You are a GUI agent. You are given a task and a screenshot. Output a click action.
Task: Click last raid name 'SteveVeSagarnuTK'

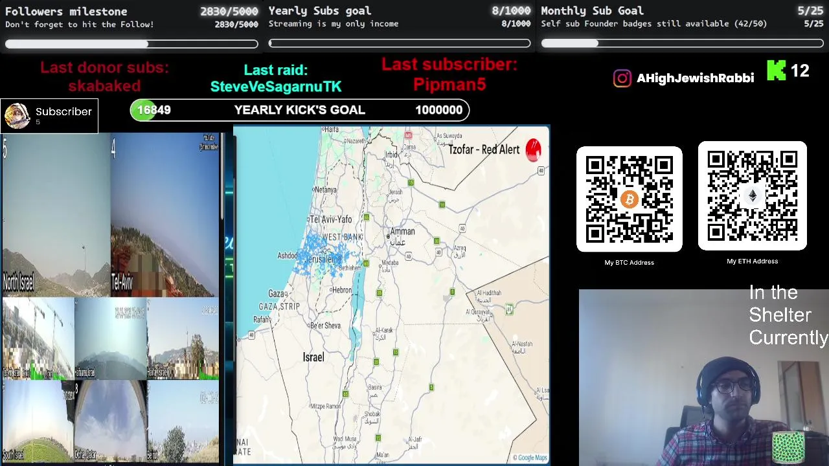(276, 86)
